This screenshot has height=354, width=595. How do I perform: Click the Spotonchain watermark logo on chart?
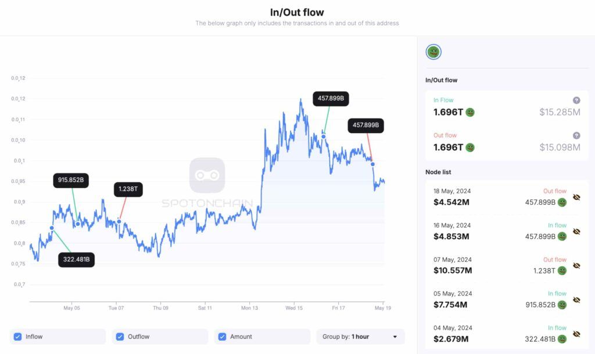(x=207, y=175)
